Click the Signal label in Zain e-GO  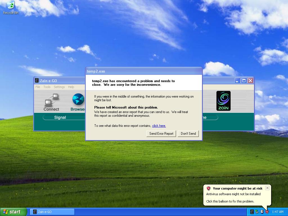[60, 117]
